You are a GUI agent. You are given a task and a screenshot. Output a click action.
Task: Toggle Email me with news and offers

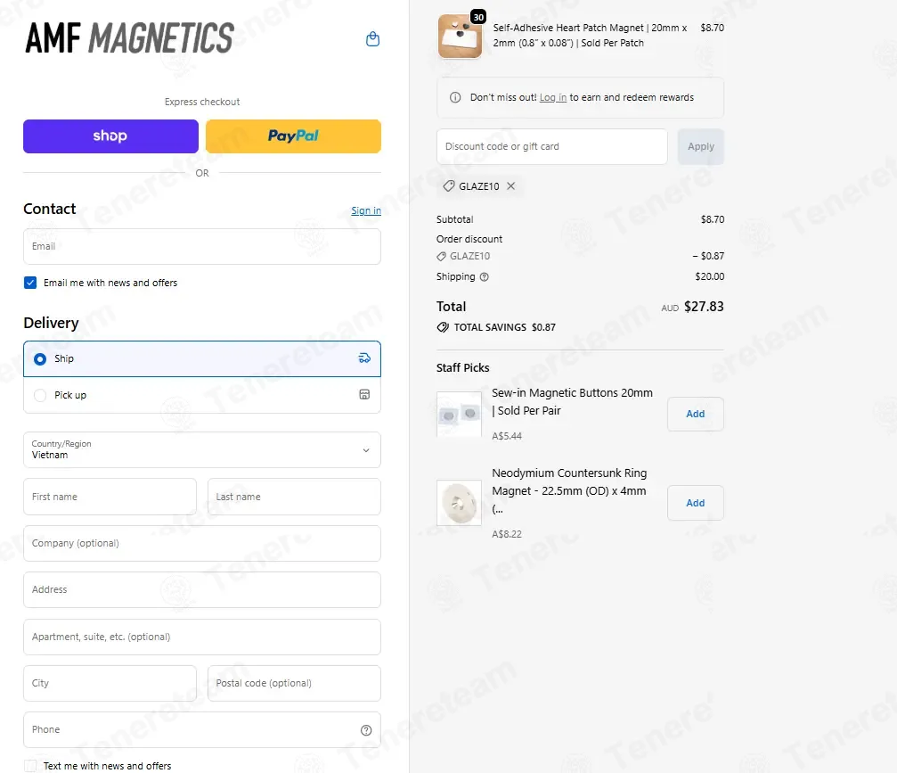(x=30, y=283)
